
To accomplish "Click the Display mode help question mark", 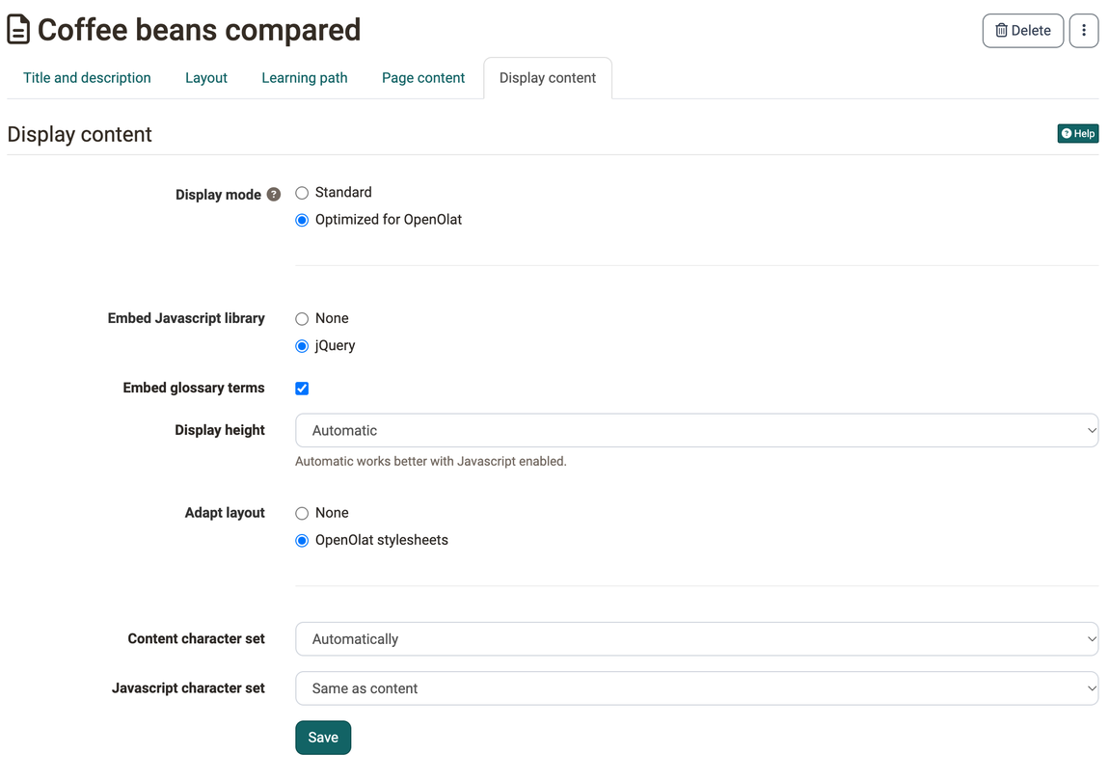I will [x=274, y=195].
